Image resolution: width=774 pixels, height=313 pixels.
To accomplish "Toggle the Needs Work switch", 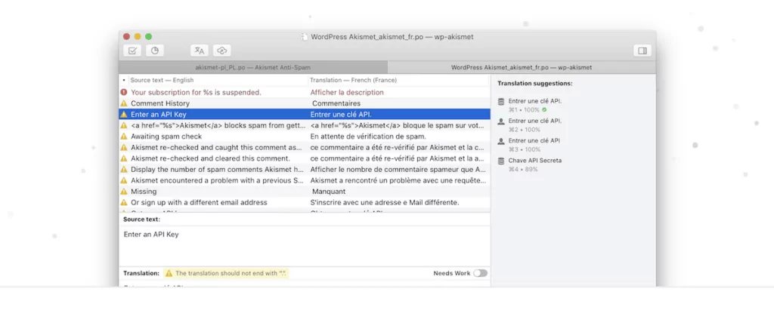I will (x=480, y=273).
